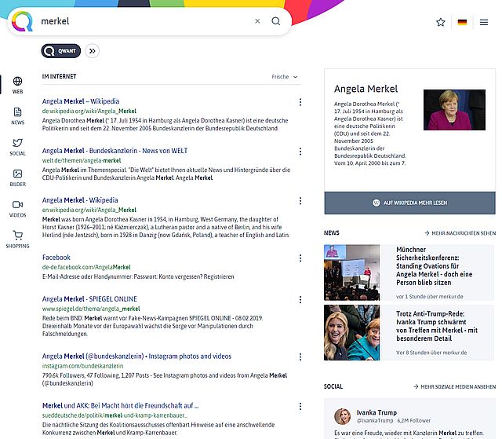
Task: Click 'Mehr soziale Medien ansehen' link
Action: click(x=455, y=386)
